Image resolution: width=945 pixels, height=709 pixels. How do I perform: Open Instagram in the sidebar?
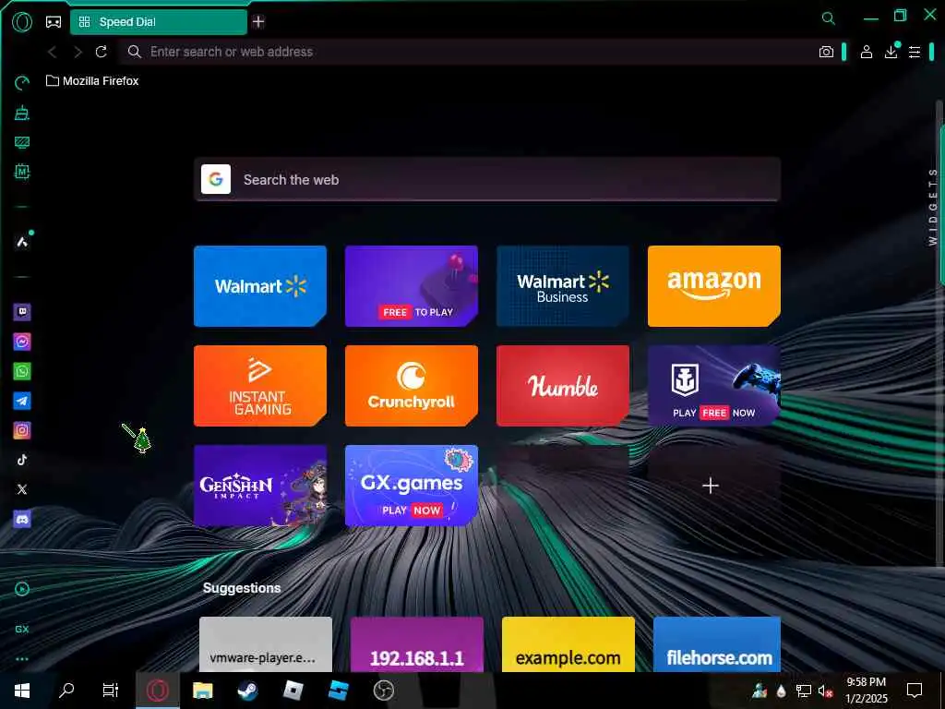coord(22,430)
